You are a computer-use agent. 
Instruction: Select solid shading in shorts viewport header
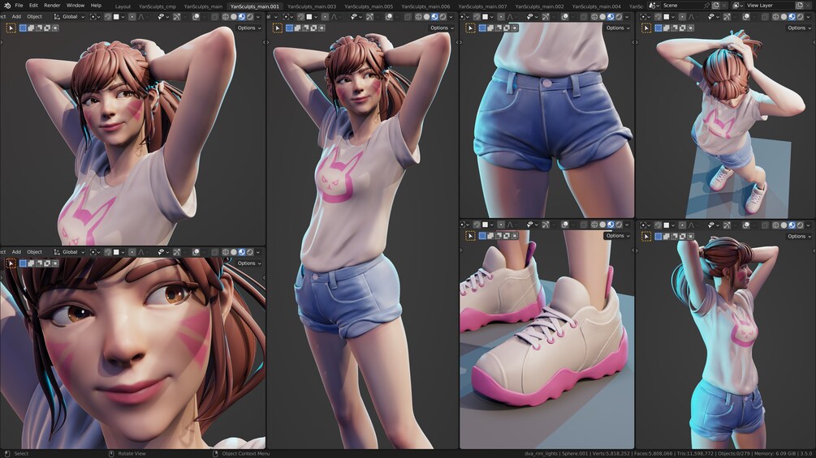point(602,16)
